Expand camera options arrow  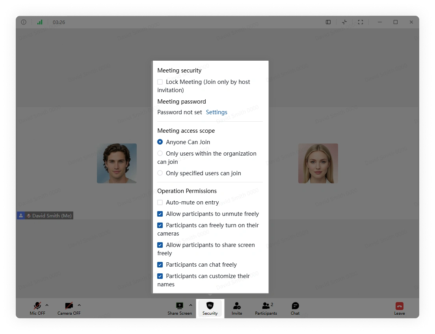coord(79,305)
